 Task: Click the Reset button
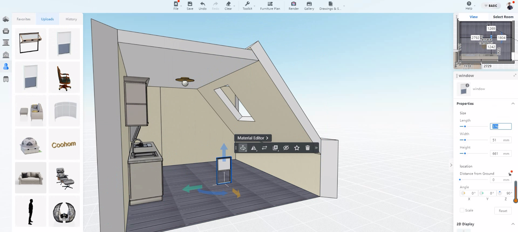click(x=503, y=211)
